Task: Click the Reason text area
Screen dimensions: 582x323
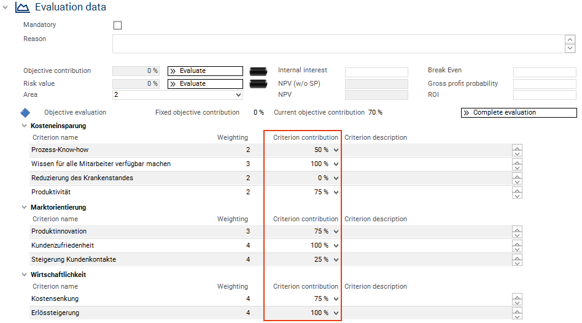Action: click(x=338, y=44)
